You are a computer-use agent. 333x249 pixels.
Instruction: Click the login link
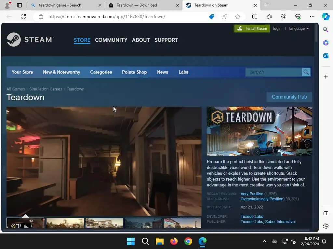pos(277,29)
